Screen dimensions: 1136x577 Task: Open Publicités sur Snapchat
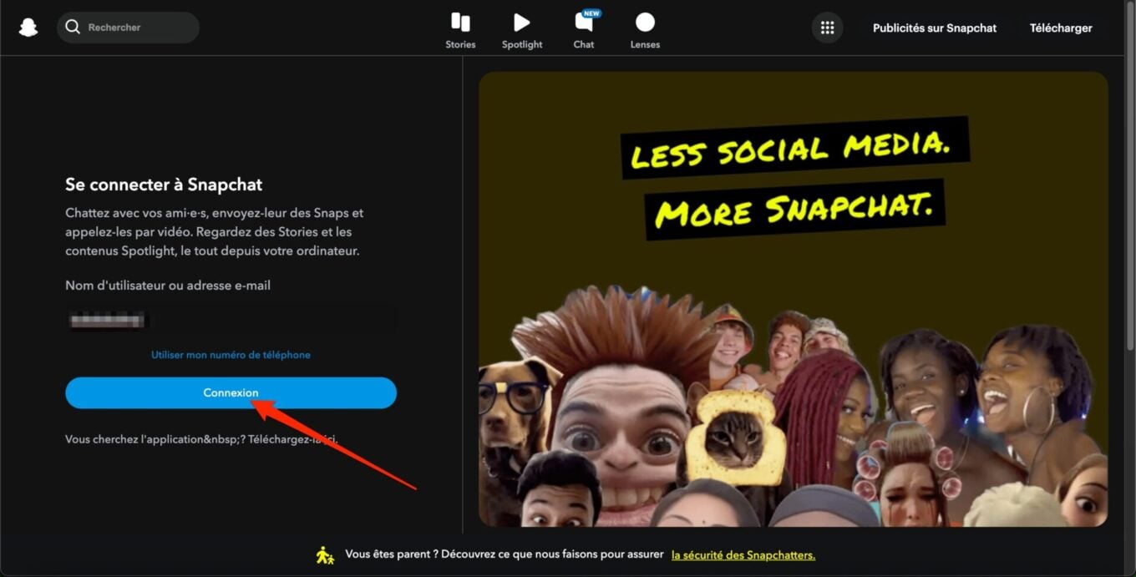pos(935,28)
